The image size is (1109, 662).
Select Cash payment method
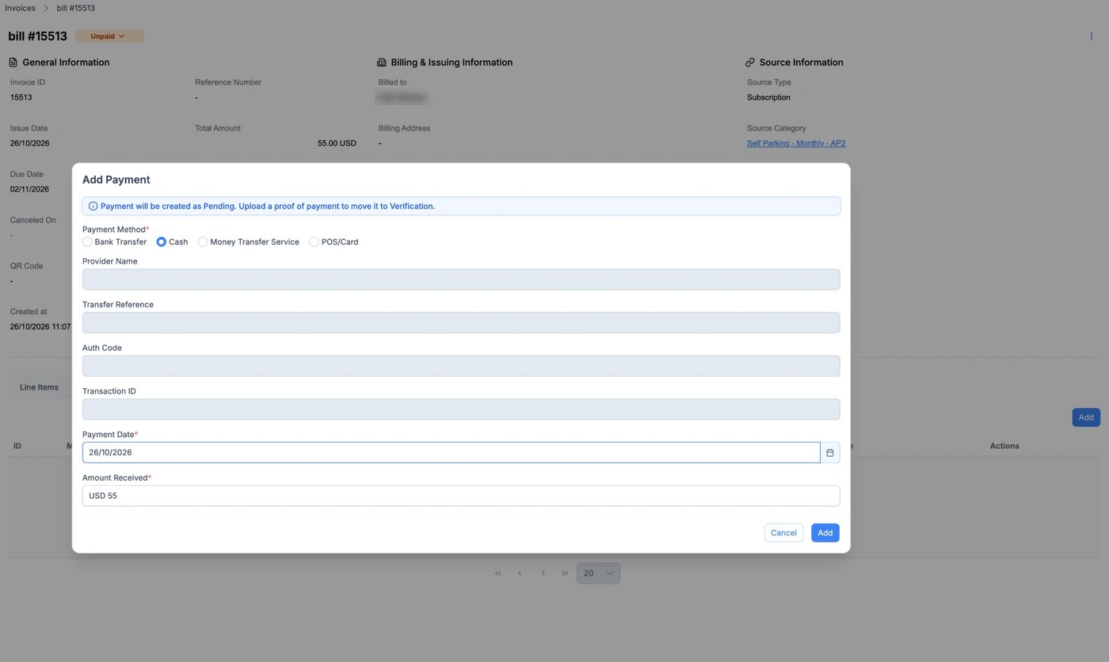(x=162, y=242)
